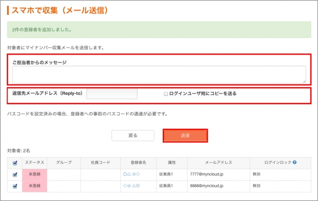Click the 社員コード column header

coord(101,162)
